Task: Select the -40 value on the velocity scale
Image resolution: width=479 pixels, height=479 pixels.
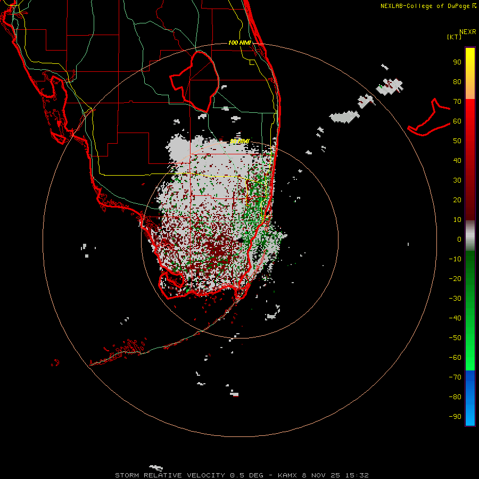Action: pos(455,318)
